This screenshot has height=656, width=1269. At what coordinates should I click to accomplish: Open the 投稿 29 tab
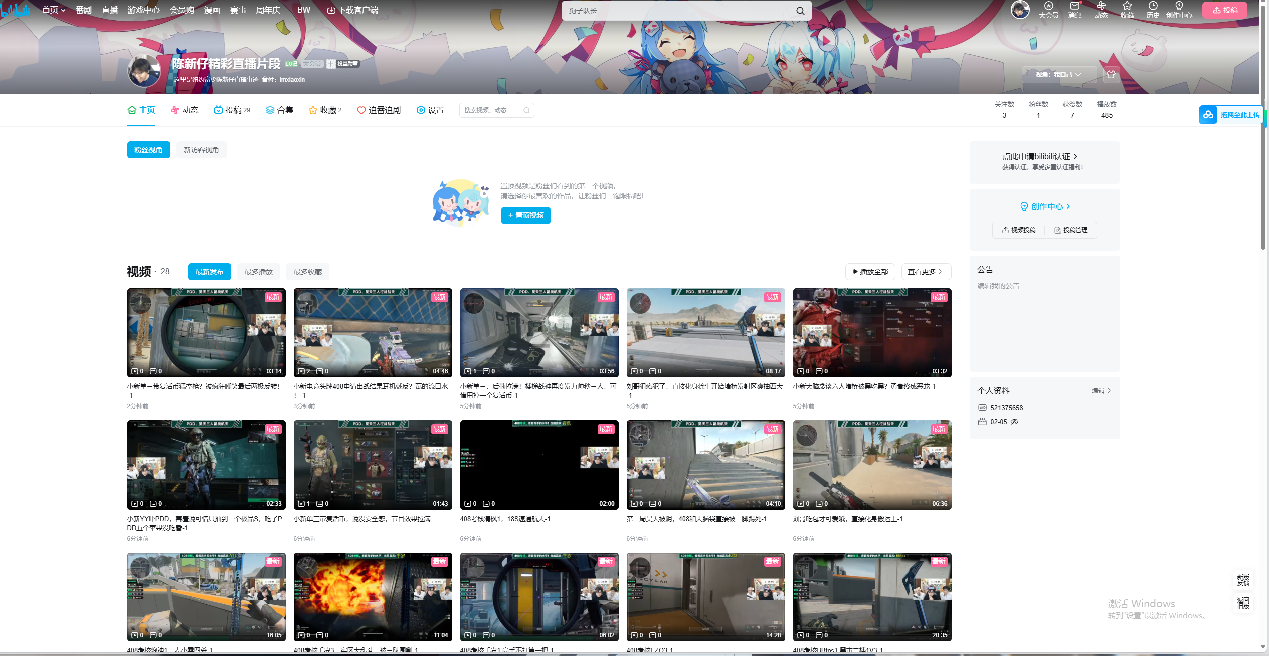click(232, 110)
